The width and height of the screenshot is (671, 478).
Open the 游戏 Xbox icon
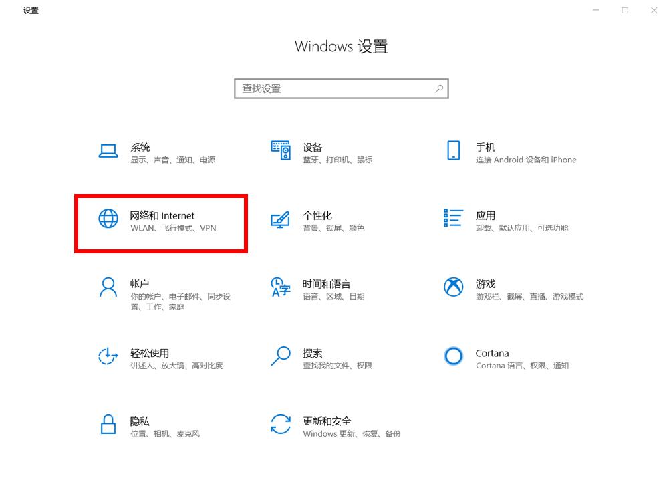coord(453,287)
